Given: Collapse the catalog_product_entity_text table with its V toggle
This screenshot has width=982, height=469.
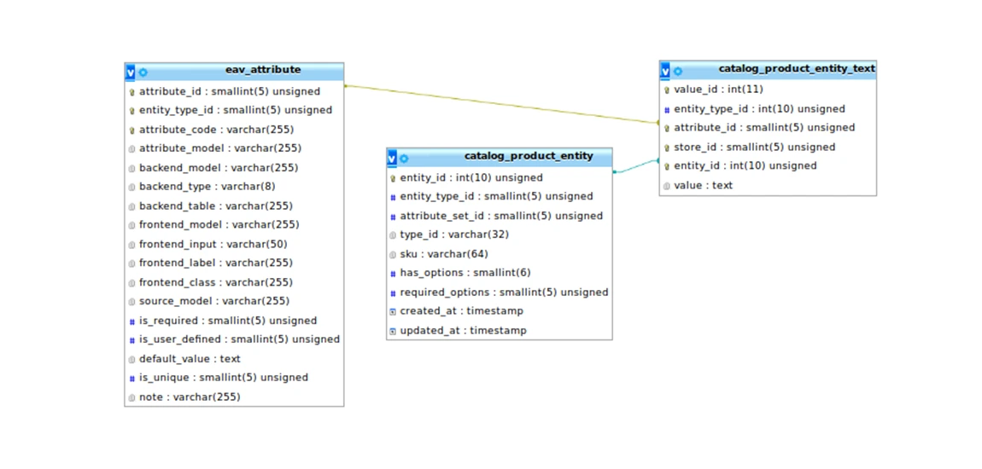Looking at the screenshot, I should click(665, 72).
